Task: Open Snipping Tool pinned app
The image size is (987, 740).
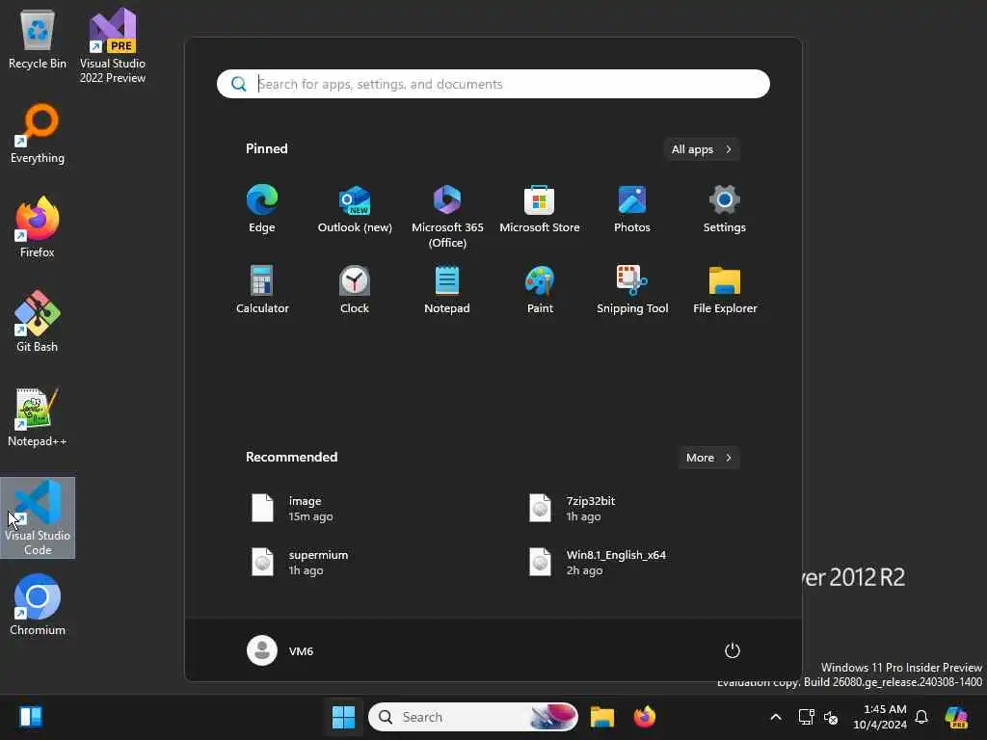Action: pos(632,290)
